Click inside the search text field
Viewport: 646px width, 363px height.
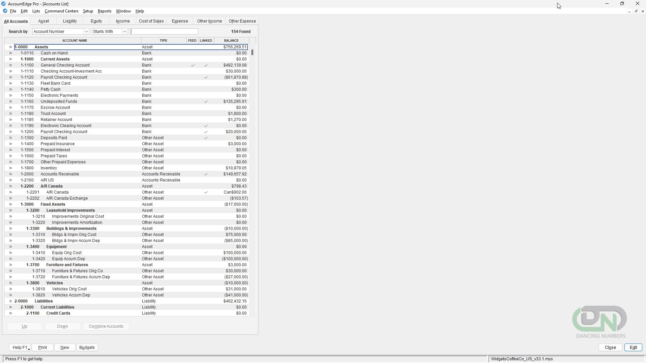click(164, 31)
